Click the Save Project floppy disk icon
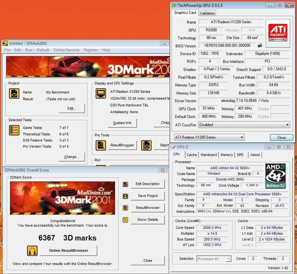297x274 pixels. point(125,196)
